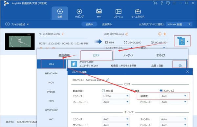The width and height of the screenshot is (197, 127).
Task: Rename profile with pencil icon
Action: coord(108,80)
